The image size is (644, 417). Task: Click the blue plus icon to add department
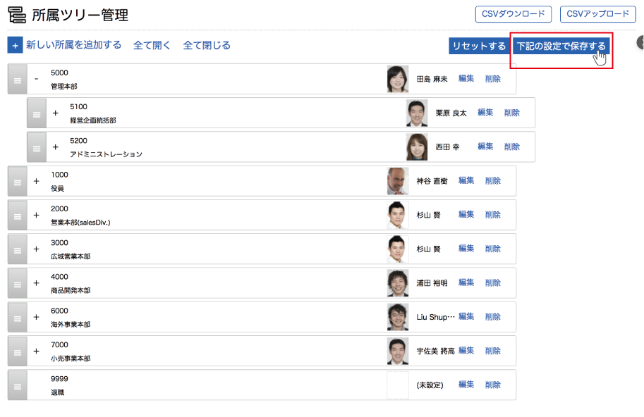click(x=16, y=45)
